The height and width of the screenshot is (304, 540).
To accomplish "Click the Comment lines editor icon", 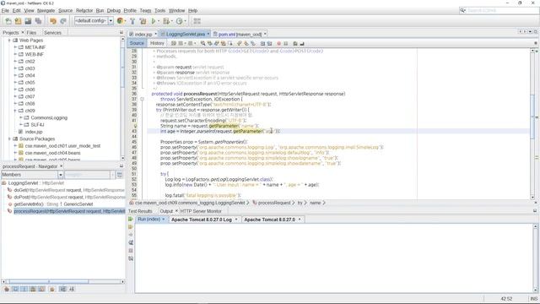I will tap(295, 43).
